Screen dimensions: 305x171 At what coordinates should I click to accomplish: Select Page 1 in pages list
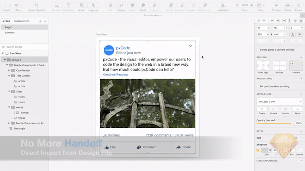coord(24,27)
